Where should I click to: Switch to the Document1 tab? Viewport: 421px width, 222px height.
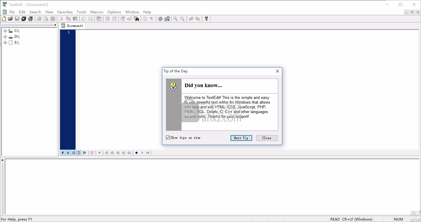pyautogui.click(x=72, y=26)
